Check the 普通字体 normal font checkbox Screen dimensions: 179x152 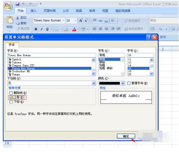coord(129,83)
